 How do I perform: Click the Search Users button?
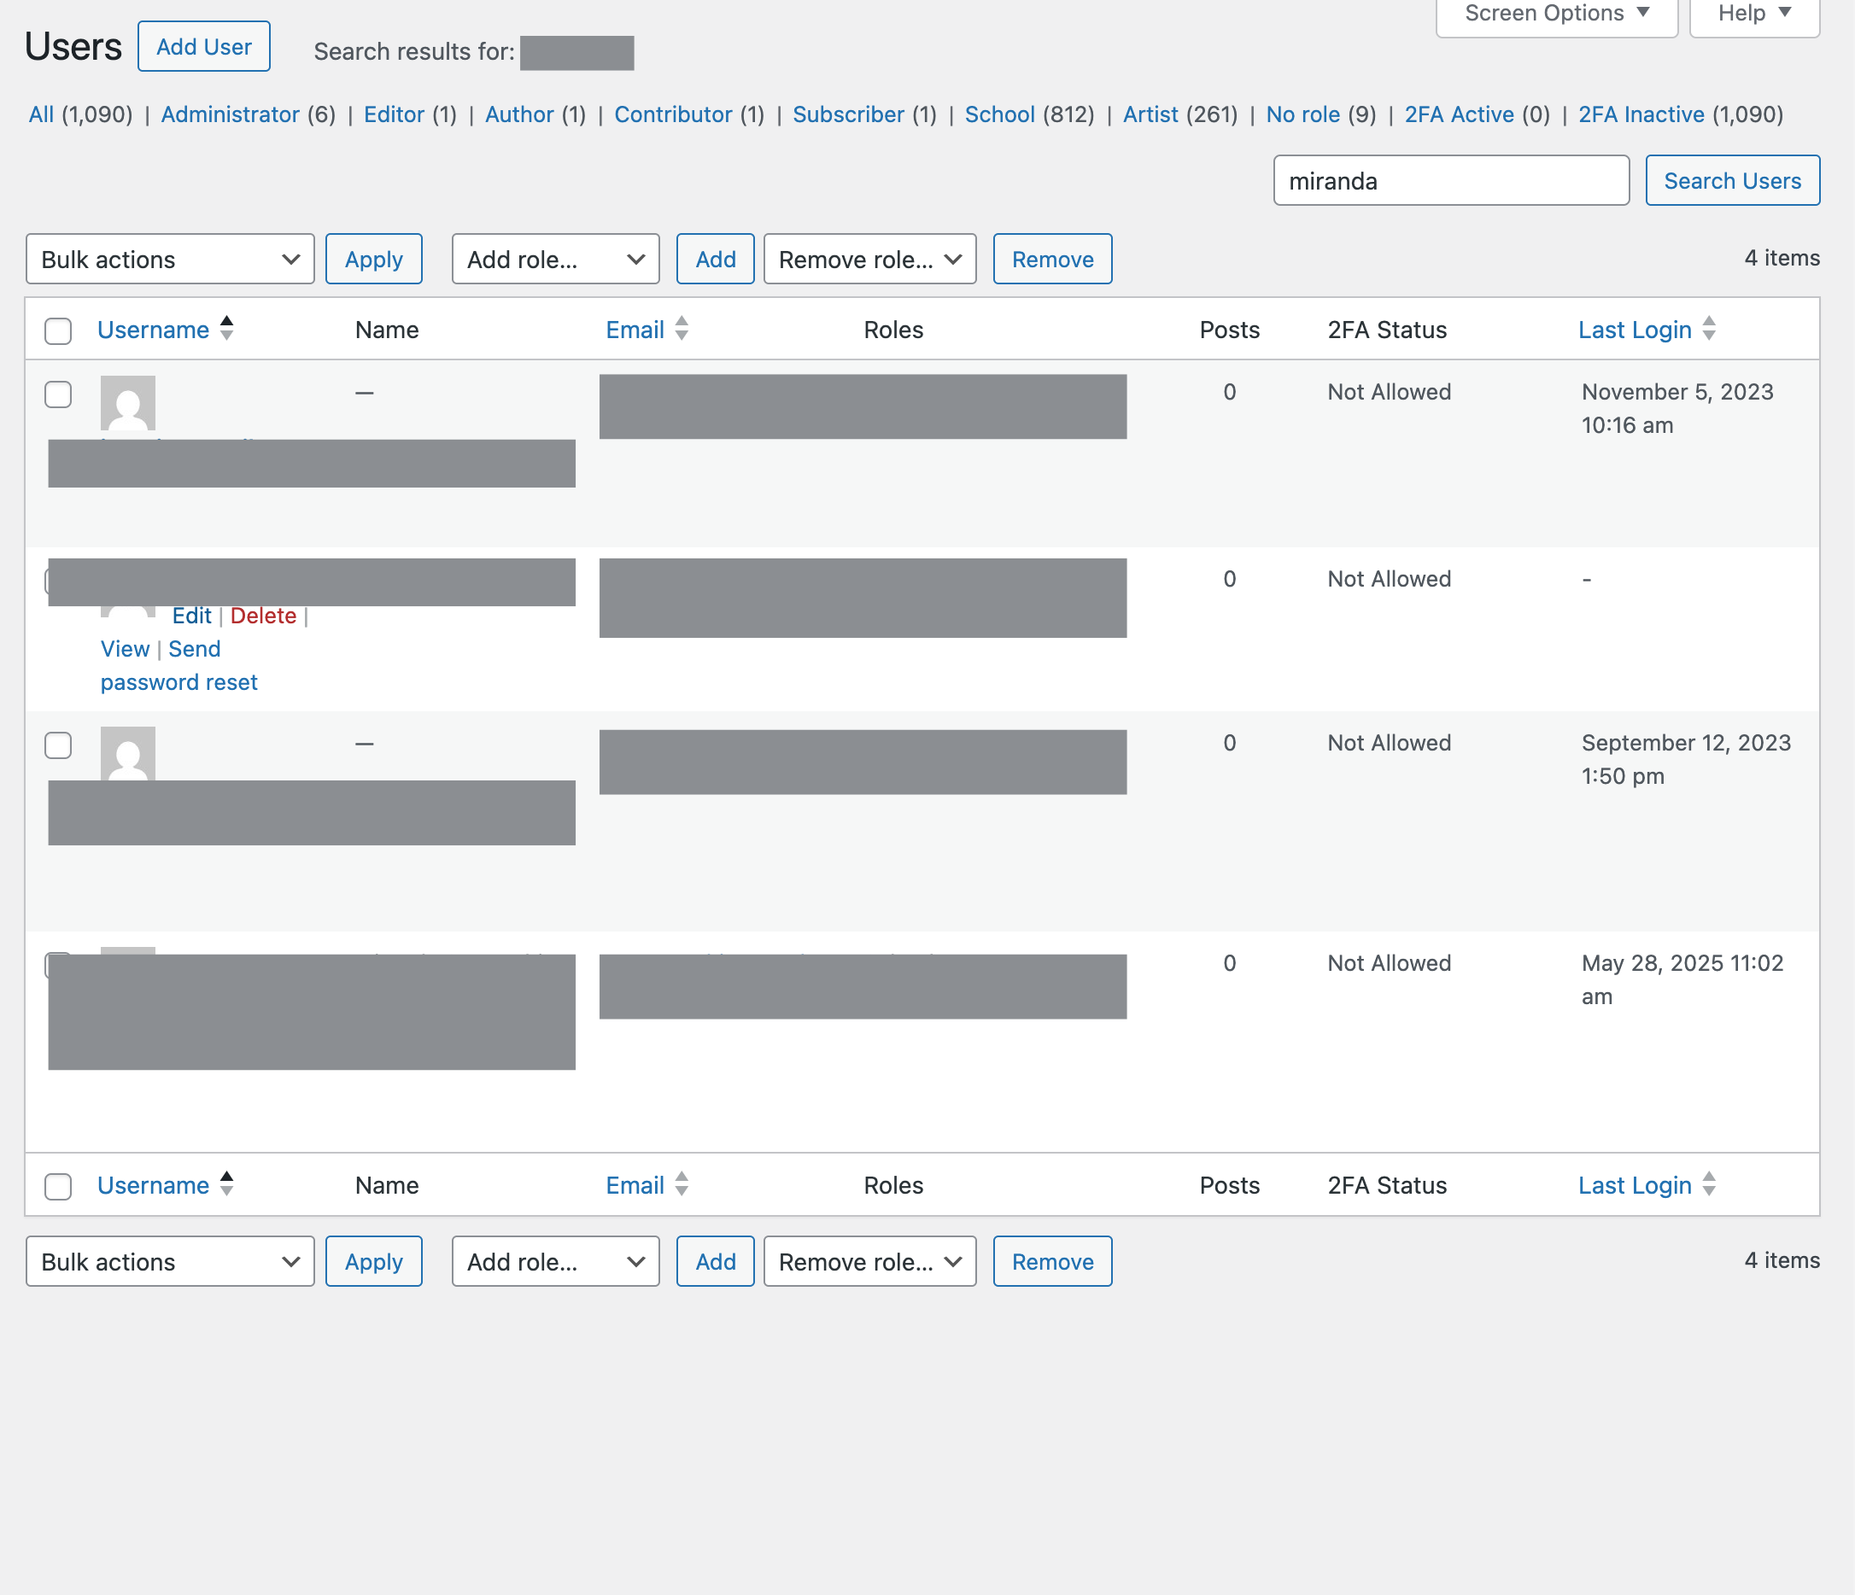click(1731, 181)
